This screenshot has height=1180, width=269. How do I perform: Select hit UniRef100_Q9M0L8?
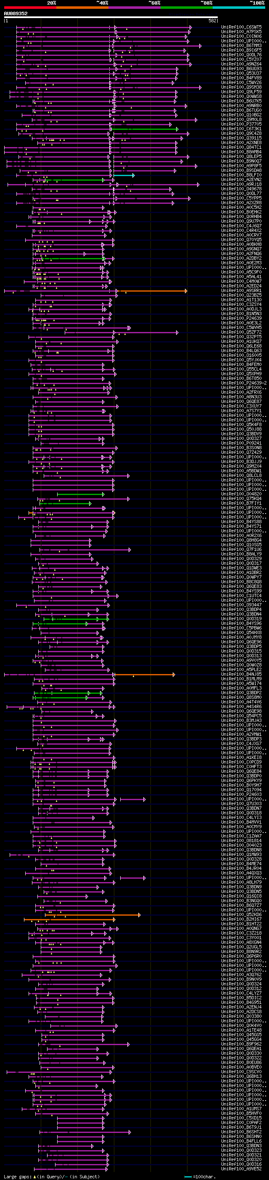242,120
